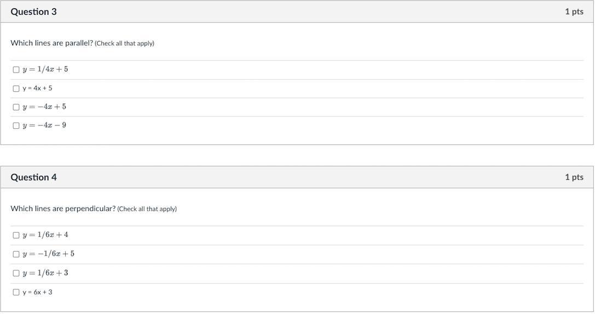The height and width of the screenshot is (314, 595).
Task: Click the answer text y = 1/4x + 5
Action: pyautogui.click(x=45, y=69)
